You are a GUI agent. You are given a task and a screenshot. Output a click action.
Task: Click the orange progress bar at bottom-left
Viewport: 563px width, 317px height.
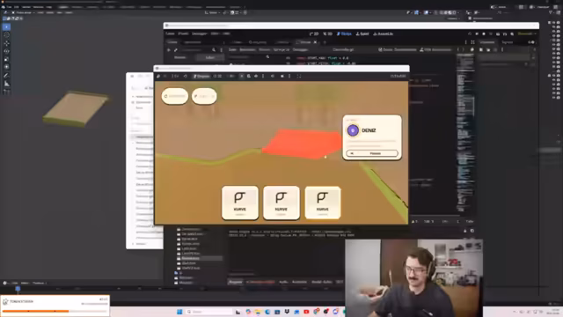pos(35,311)
